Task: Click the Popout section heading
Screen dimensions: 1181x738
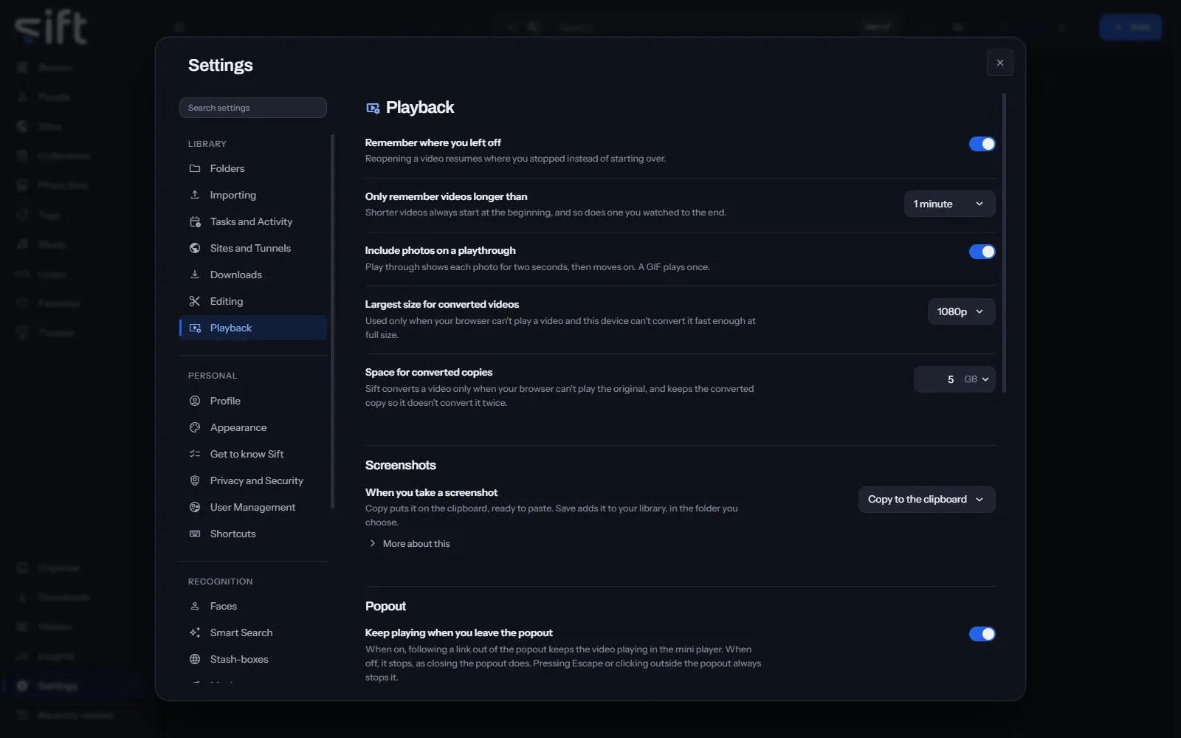Action: point(385,606)
